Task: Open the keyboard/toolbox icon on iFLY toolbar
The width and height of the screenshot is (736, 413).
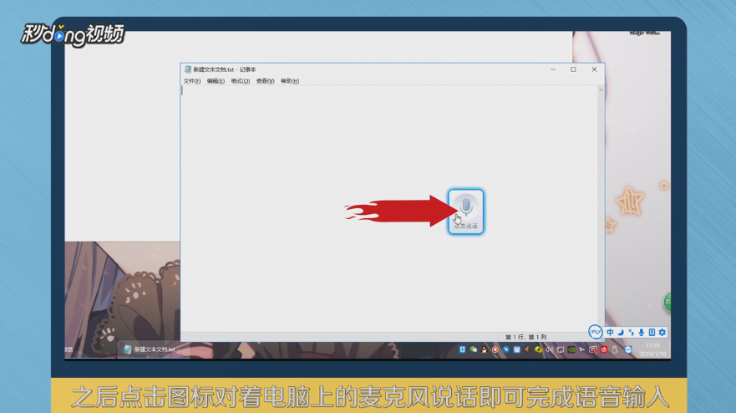Action: (x=652, y=332)
